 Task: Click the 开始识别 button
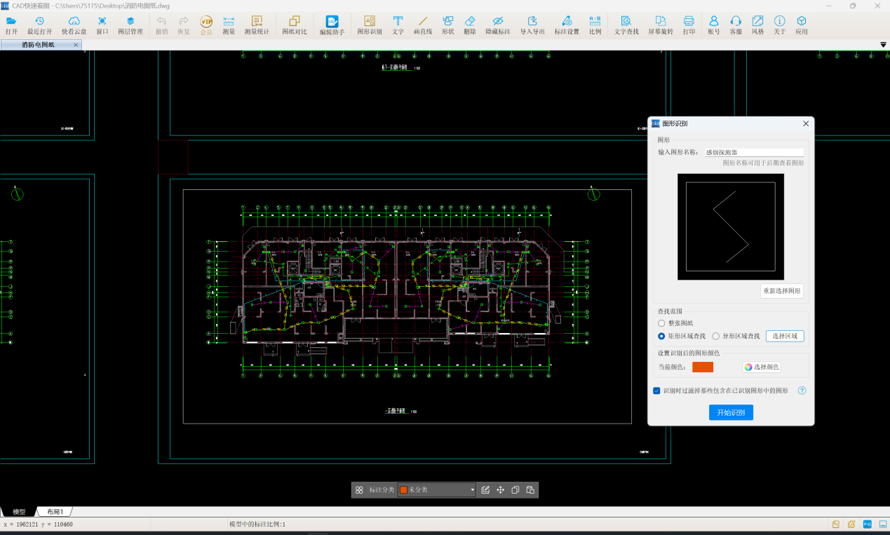tap(731, 412)
